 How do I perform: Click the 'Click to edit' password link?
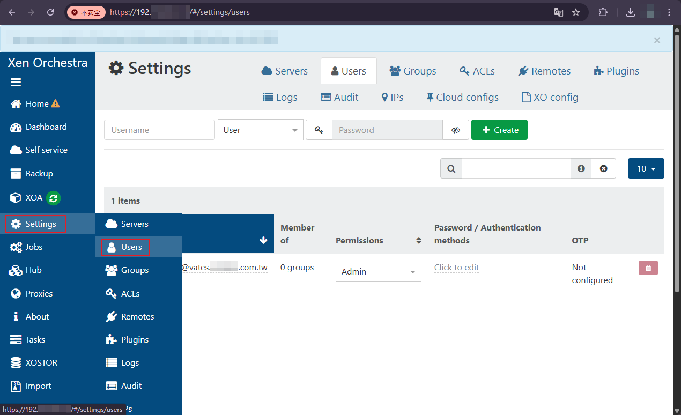[x=456, y=268]
